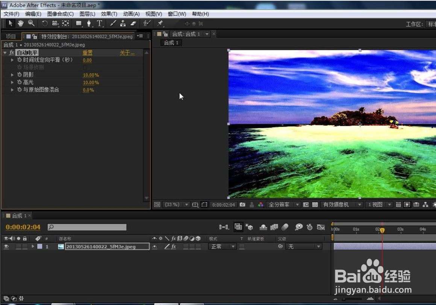Image resolution: width=436 pixels, height=305 pixels.
Task: Toggle the region of interest icon
Action: tap(306, 205)
